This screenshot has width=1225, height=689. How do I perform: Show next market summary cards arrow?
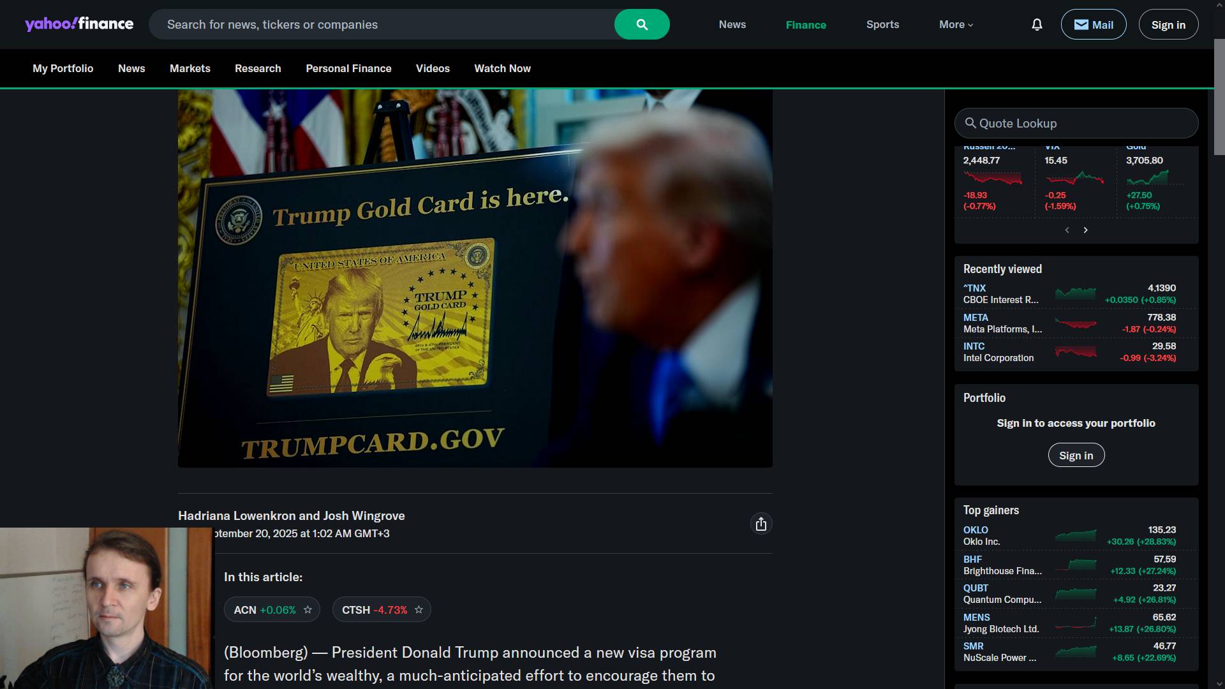click(1085, 230)
